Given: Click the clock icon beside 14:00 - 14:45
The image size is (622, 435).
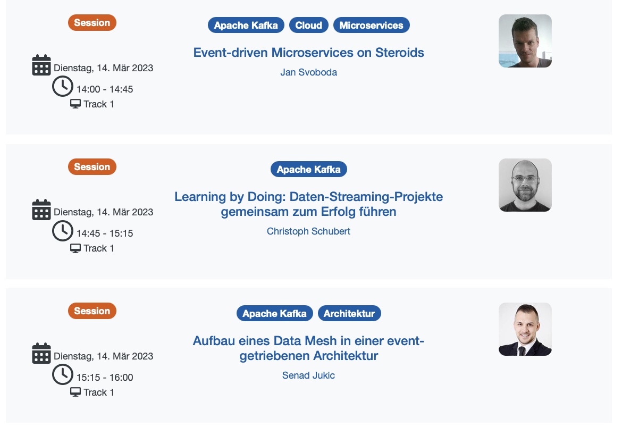Looking at the screenshot, I should [63, 87].
